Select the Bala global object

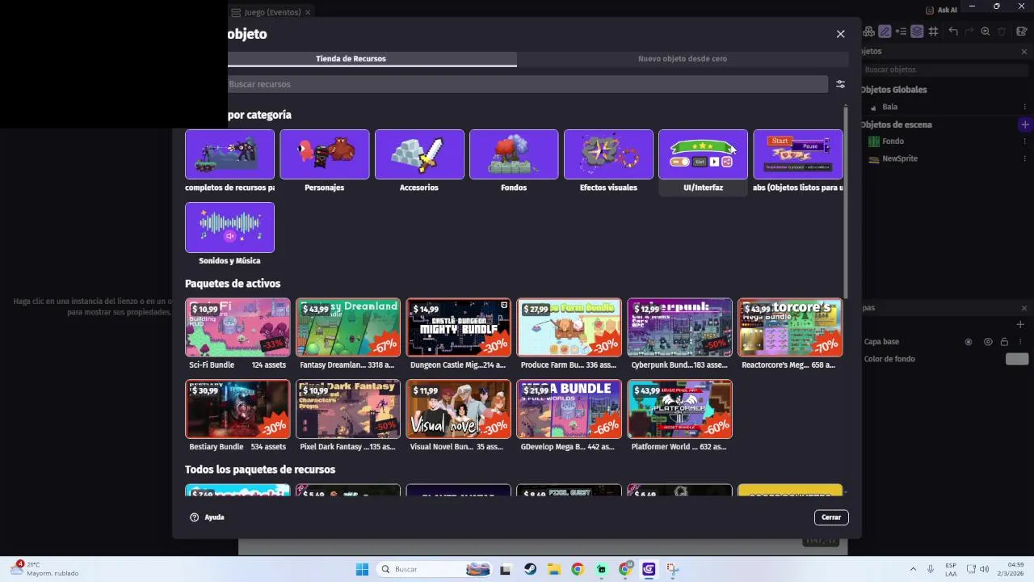pos(889,107)
